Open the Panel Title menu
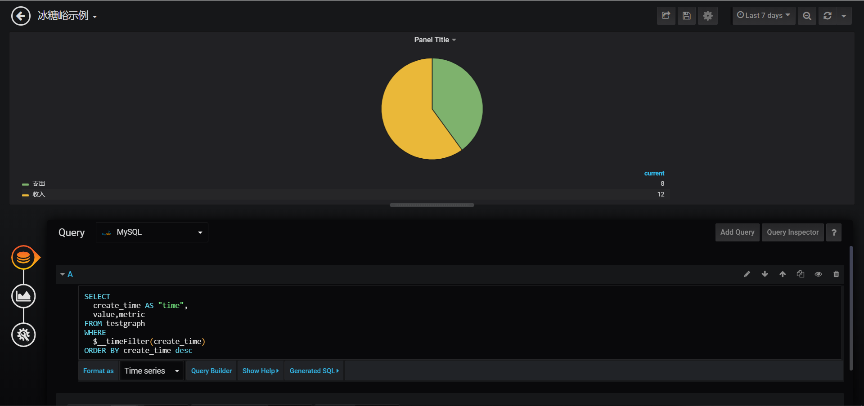 point(435,40)
